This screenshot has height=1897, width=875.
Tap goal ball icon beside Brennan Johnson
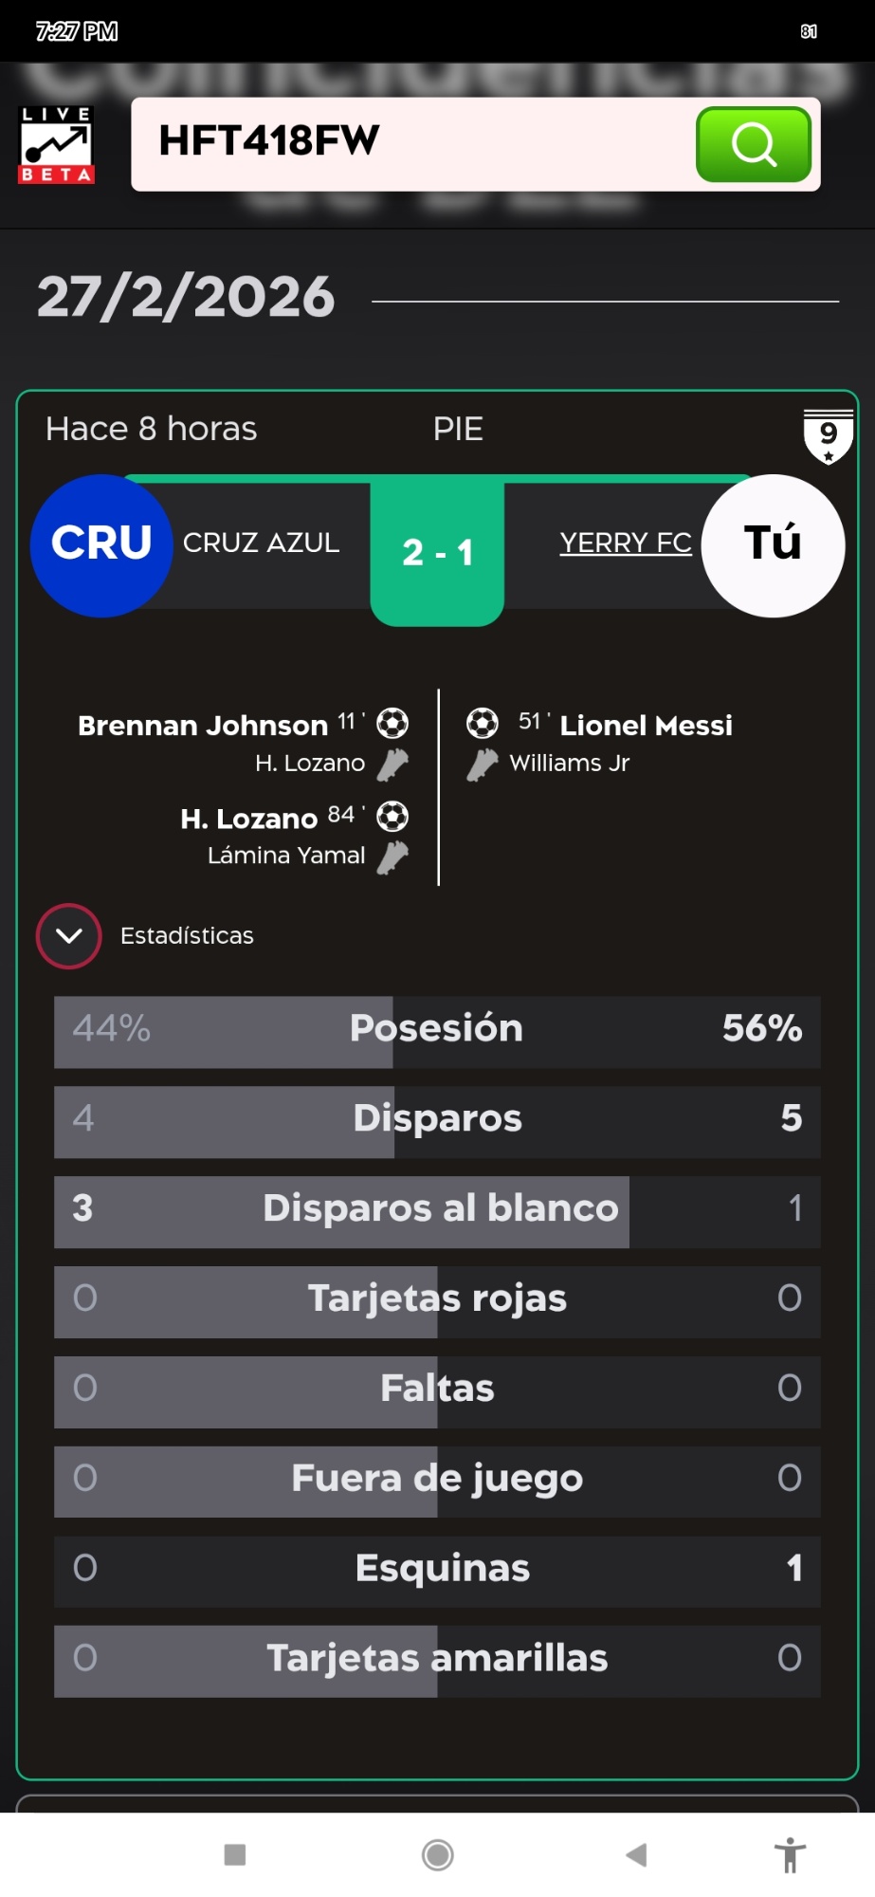coord(392,724)
